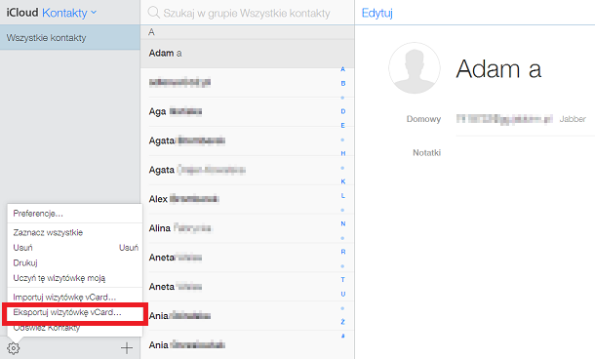Open the Alex contact row

tap(248, 199)
